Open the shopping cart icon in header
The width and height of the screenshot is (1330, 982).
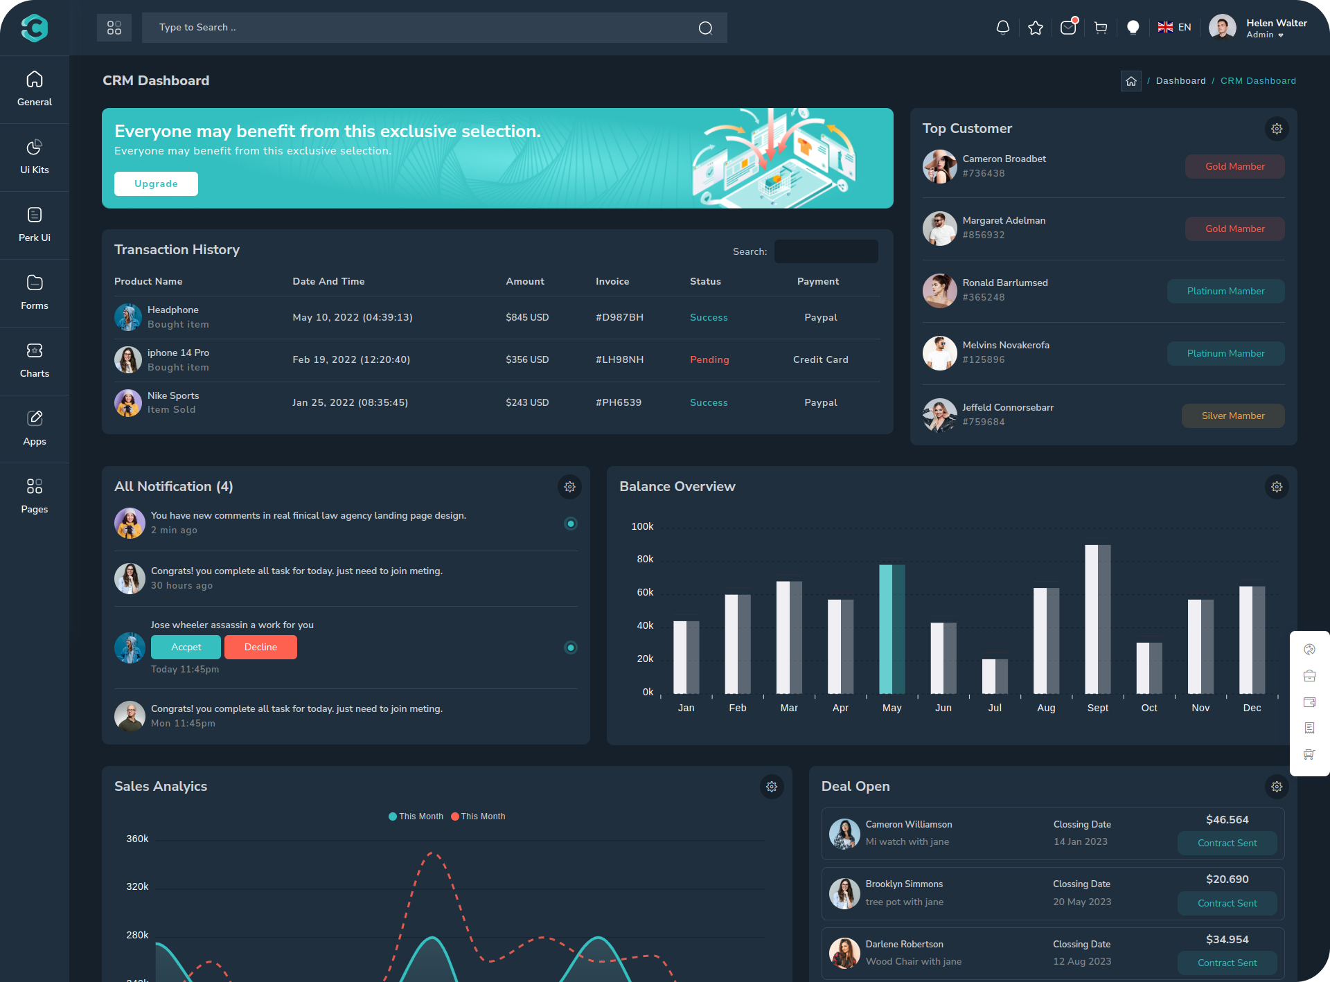click(1100, 28)
